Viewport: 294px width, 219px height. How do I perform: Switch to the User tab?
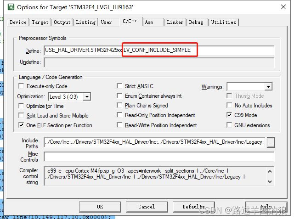click(x=106, y=22)
